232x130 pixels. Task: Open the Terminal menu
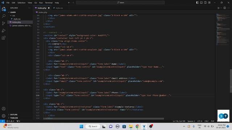(49, 3)
